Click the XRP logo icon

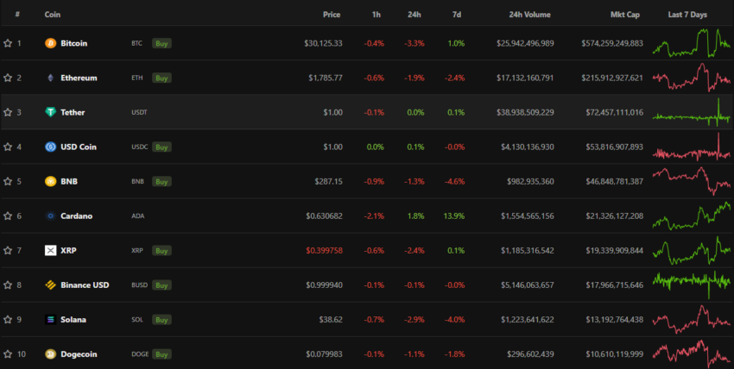(51, 251)
